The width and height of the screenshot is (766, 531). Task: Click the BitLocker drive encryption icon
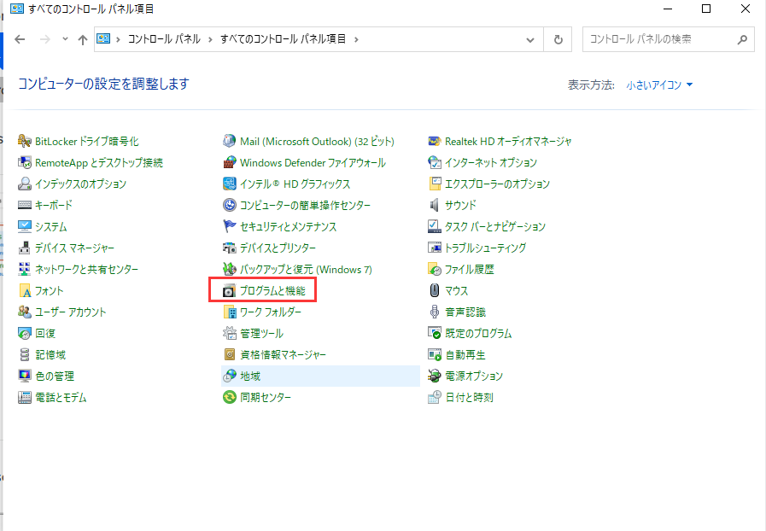(25, 141)
